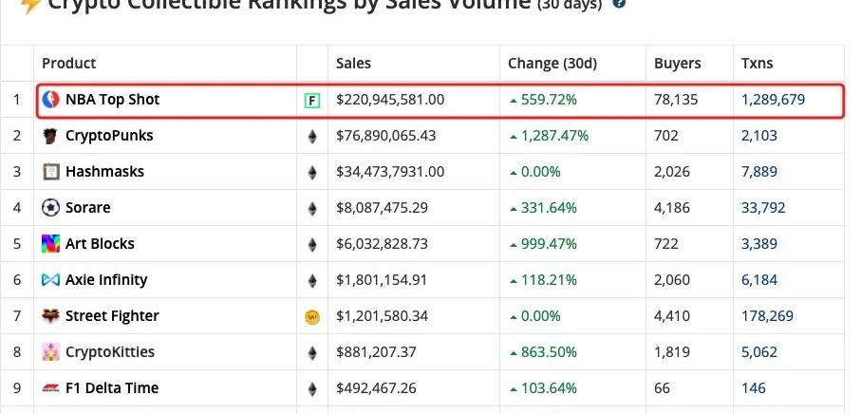Click the F1 Delta Time car icon
861x414 pixels.
[50, 388]
